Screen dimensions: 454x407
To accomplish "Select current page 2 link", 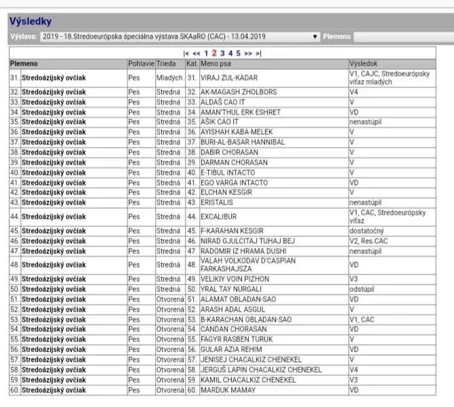I will coord(214,53).
